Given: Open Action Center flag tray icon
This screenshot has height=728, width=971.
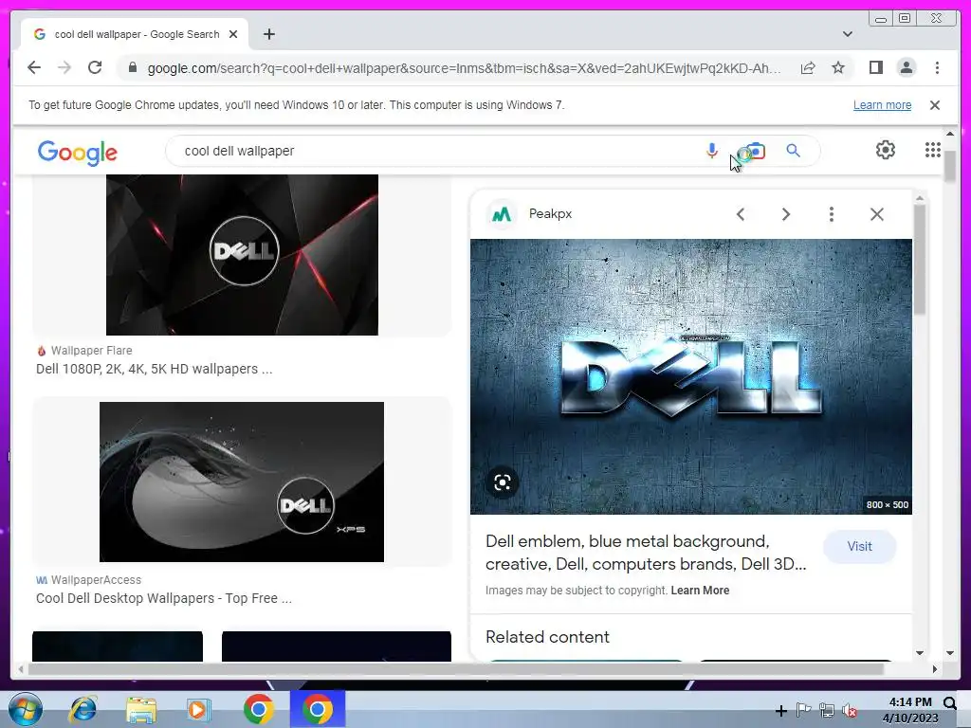Looking at the screenshot, I should [x=804, y=711].
